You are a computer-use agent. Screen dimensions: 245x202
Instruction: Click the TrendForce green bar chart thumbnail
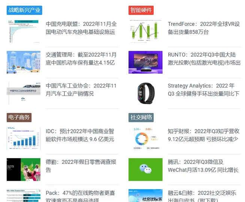pos(145,31)
